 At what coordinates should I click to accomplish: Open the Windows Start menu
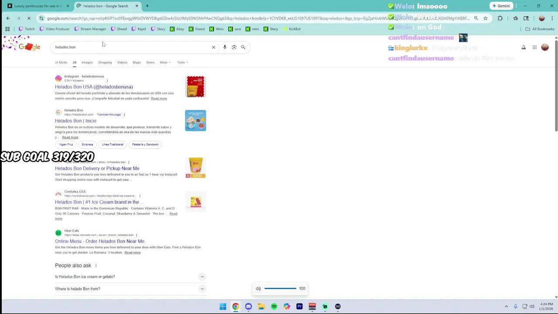point(223,307)
